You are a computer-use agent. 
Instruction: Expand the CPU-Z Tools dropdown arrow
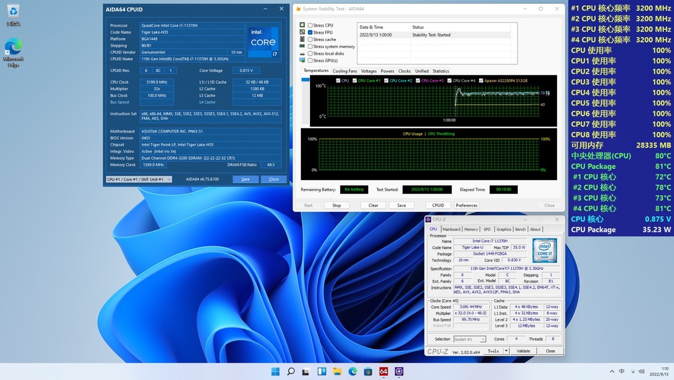[506, 351]
